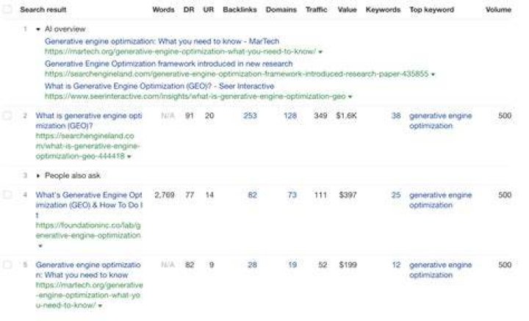
Task: Open What is Generative Engine Optimization Seer Interactive link
Action: 159,87
